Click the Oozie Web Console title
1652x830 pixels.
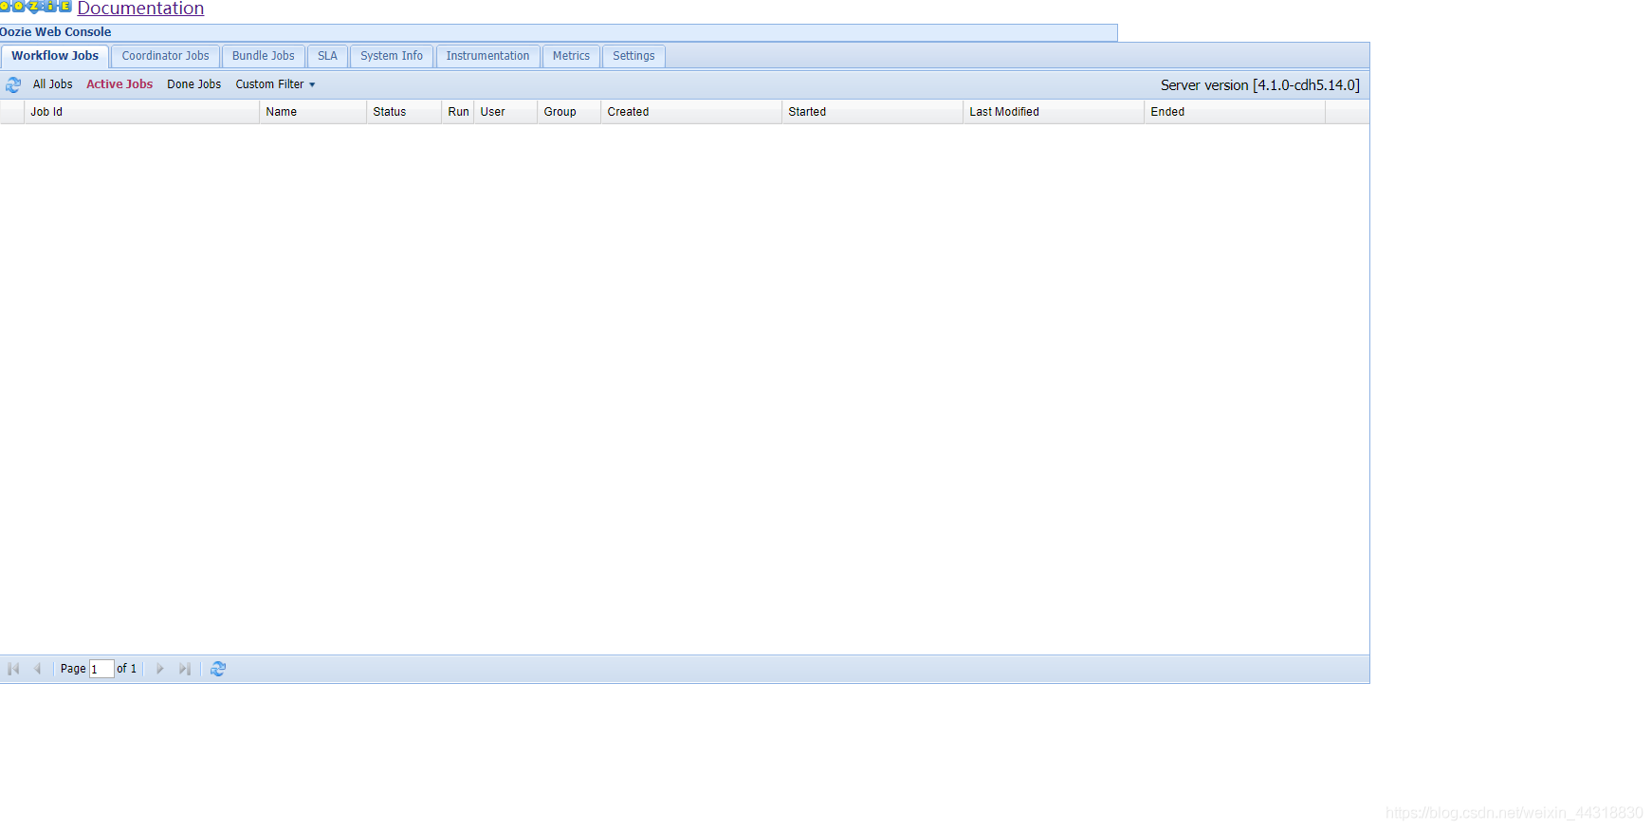56,32
